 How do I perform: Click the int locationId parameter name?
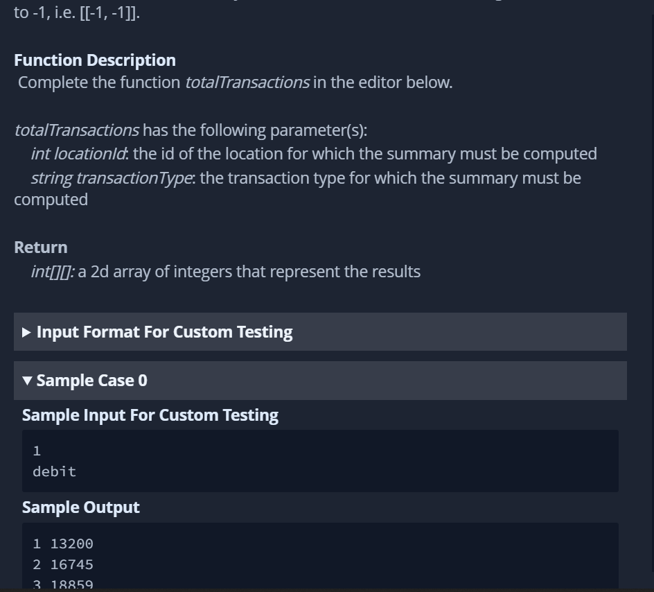(79, 154)
